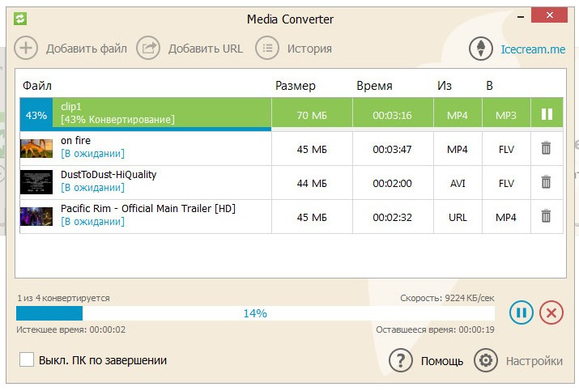Click the Размер column header
Screen dimensions: 579x391
pyautogui.click(x=296, y=86)
